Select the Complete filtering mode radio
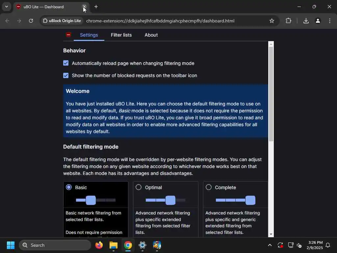 (x=209, y=187)
